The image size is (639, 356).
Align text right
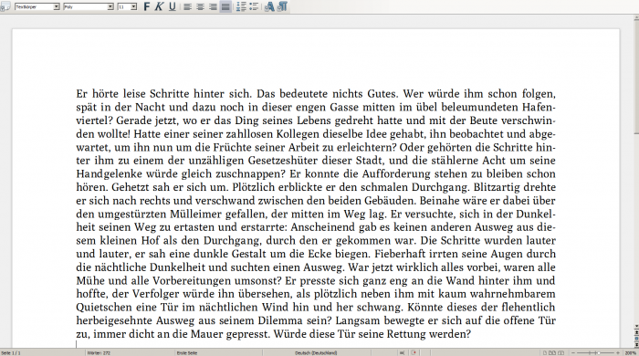pyautogui.click(x=213, y=6)
